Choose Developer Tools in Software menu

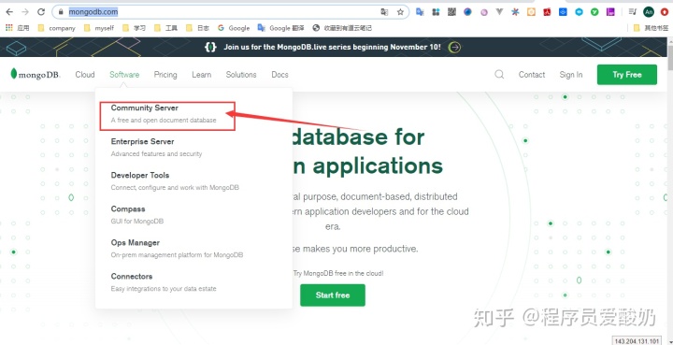[175, 181]
